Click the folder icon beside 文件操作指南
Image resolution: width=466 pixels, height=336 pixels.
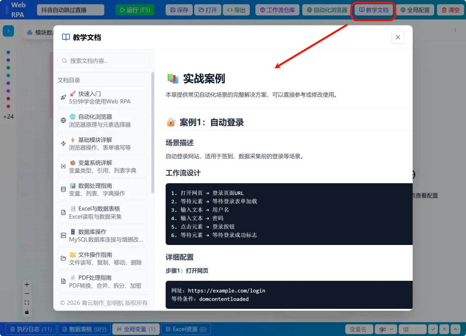63,258
